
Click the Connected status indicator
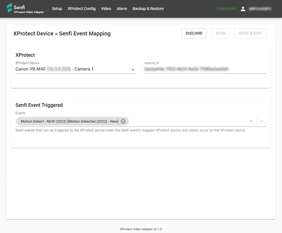(x=226, y=9)
